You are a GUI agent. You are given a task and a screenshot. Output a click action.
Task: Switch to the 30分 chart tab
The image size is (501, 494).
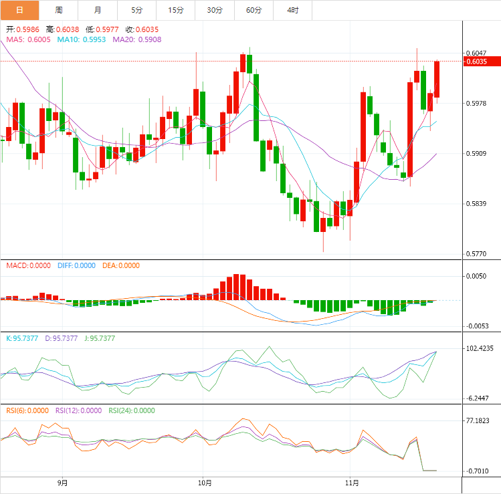pos(215,10)
